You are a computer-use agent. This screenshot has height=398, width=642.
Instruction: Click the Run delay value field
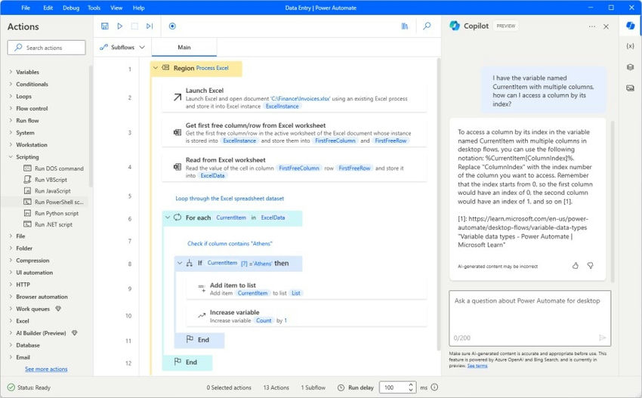pyautogui.click(x=394, y=387)
